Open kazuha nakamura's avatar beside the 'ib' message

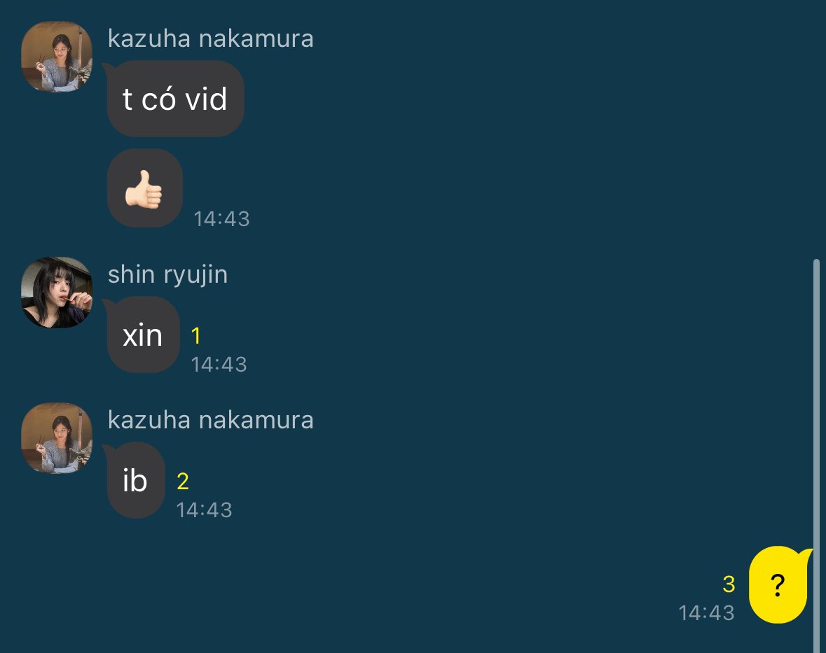[57, 438]
